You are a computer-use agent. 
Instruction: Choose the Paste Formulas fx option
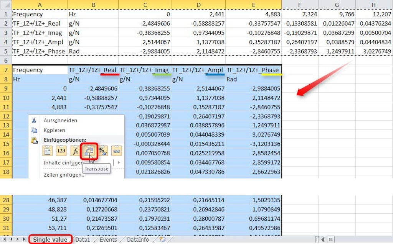click(x=75, y=151)
